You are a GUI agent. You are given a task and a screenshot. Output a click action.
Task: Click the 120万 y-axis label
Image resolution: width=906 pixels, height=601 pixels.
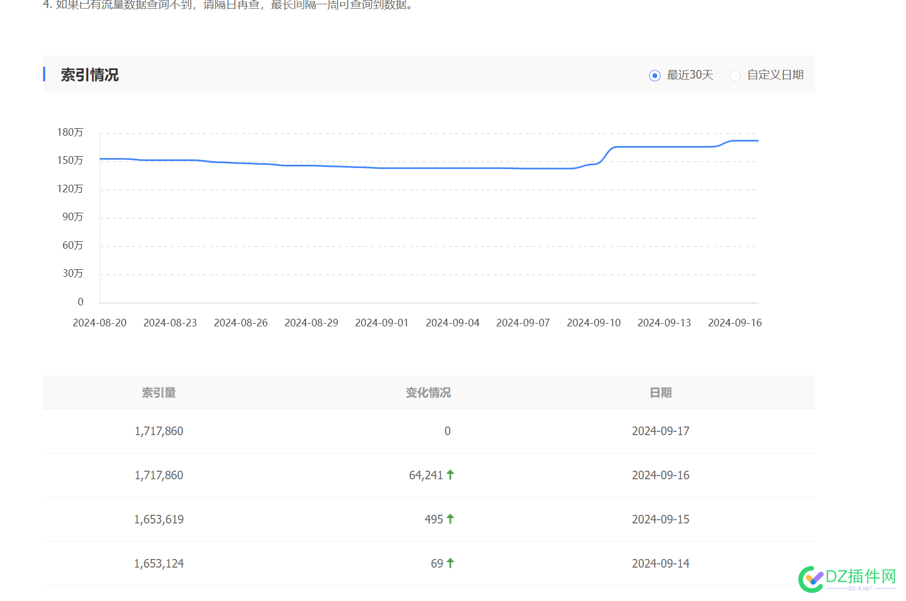coord(70,189)
